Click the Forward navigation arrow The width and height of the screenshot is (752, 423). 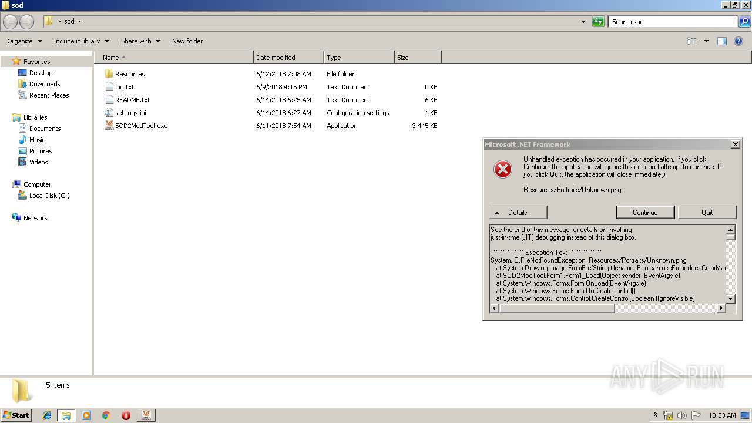point(27,22)
